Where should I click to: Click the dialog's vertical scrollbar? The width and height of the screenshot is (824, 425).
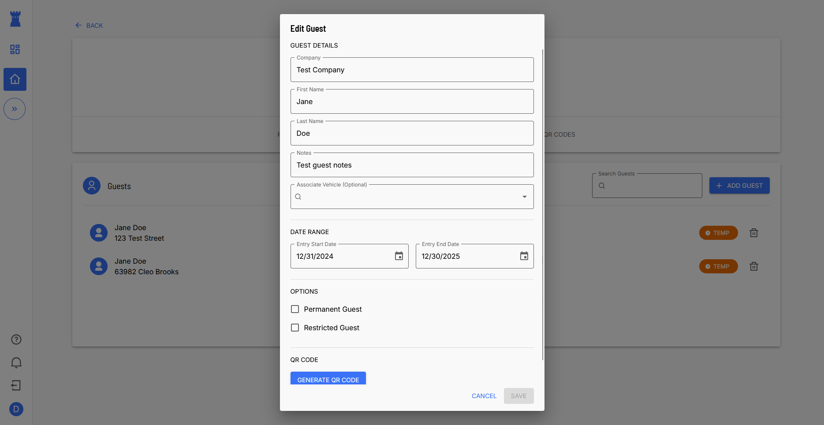coord(543,203)
